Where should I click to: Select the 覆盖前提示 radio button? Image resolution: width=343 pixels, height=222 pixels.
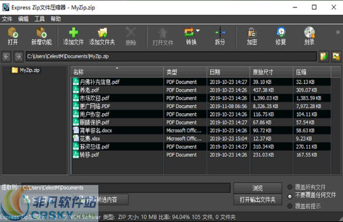[290, 206]
